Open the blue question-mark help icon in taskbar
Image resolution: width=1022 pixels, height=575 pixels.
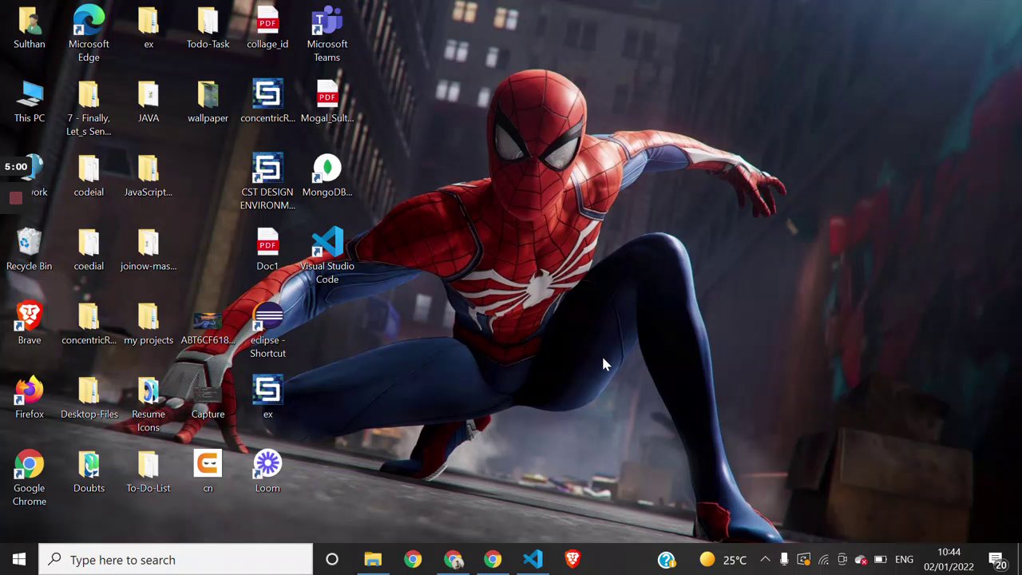click(x=667, y=560)
